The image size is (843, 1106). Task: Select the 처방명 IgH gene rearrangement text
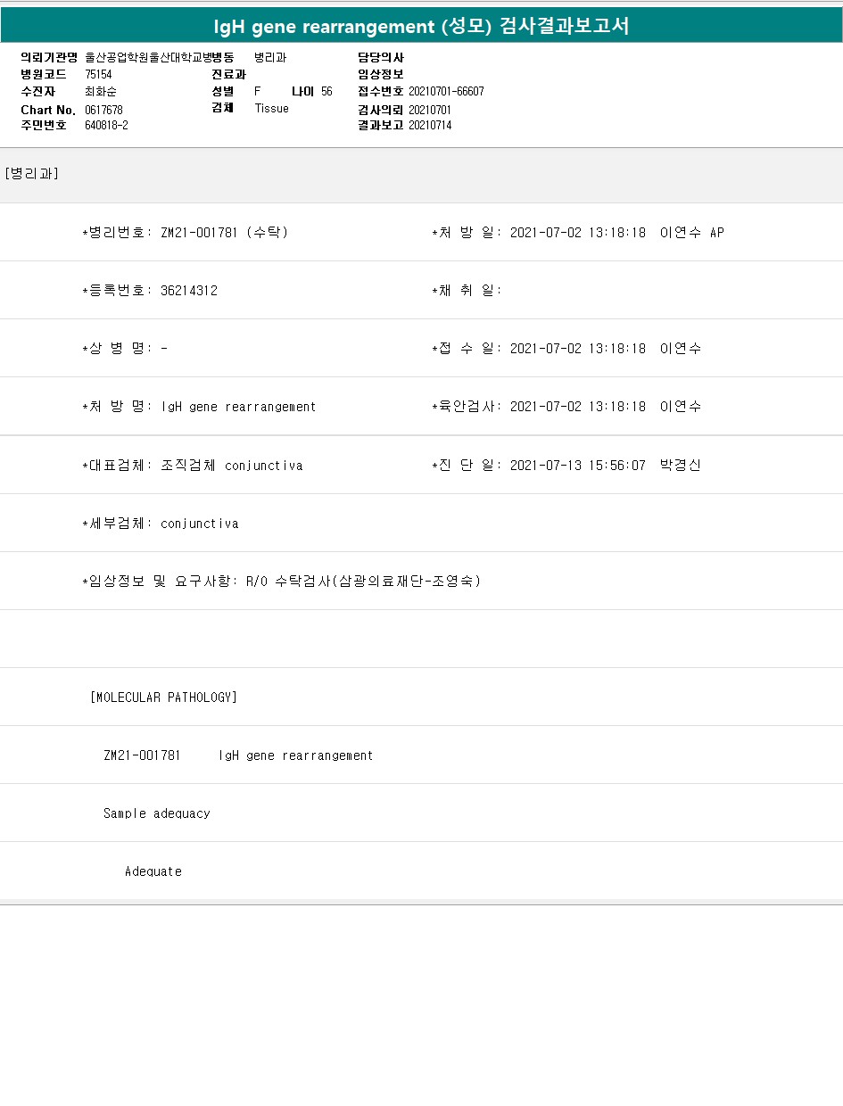(x=238, y=407)
